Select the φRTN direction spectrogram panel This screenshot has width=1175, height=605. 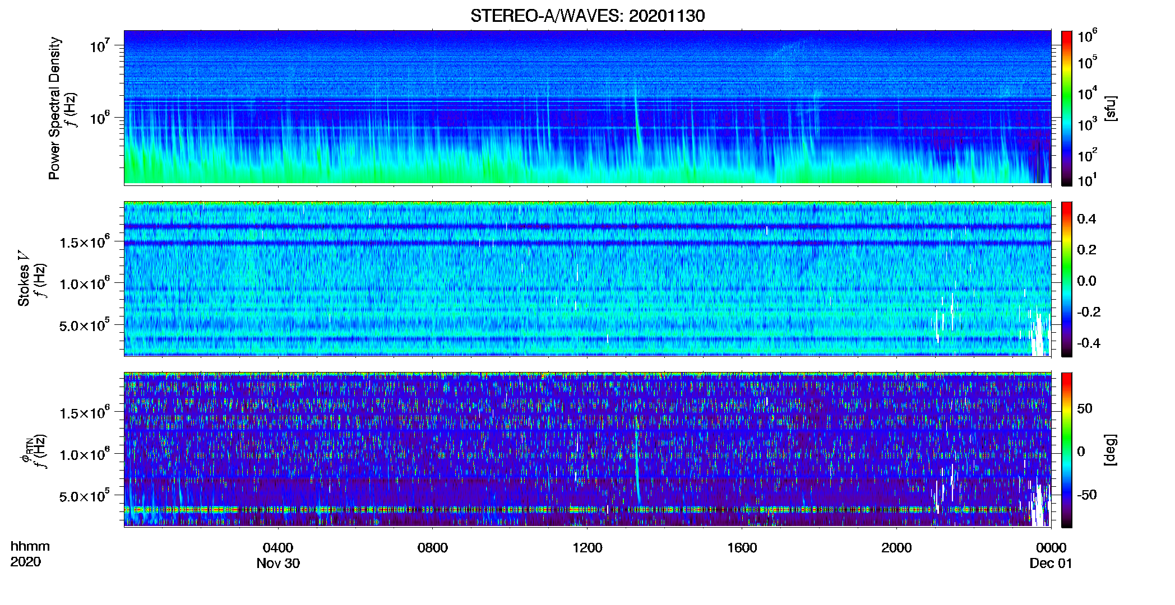tap(587, 449)
